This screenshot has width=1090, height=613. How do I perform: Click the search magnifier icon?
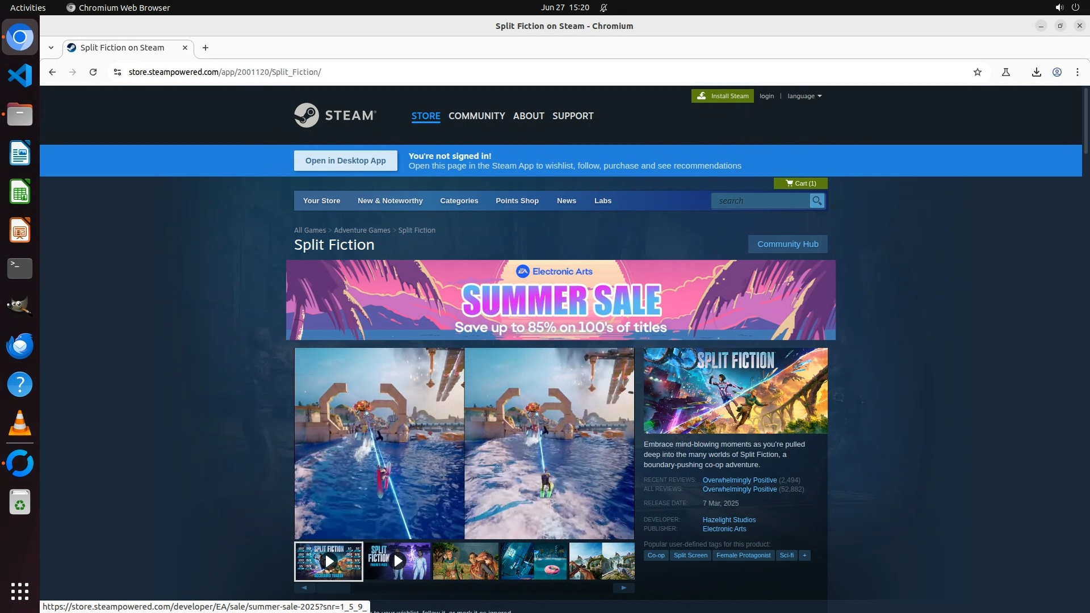(x=816, y=200)
